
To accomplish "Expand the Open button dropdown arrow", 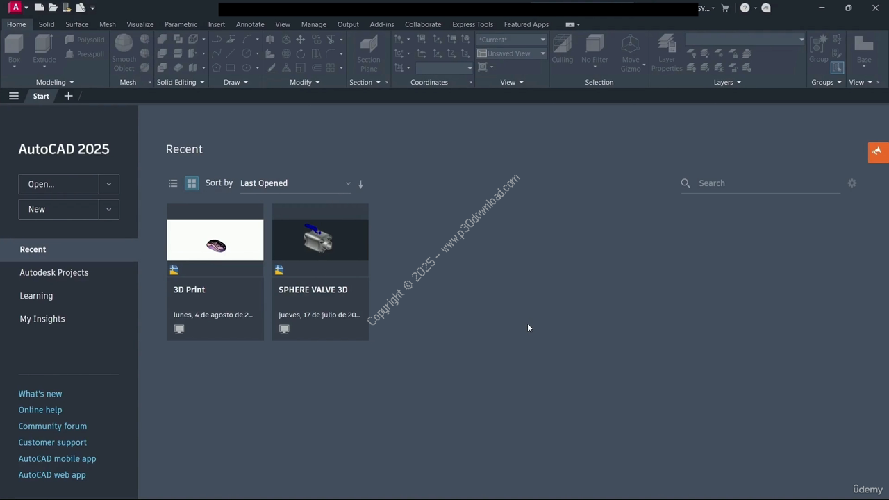I will [x=109, y=184].
